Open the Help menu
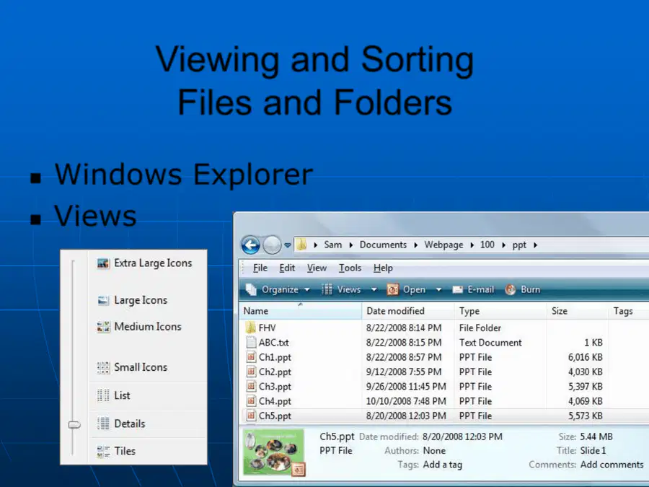Screen dimensions: 649x487 [x=383, y=268]
